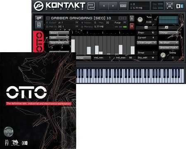Expand the No Offset dropdown
Screen dimensions: 186x149
[169, 43]
